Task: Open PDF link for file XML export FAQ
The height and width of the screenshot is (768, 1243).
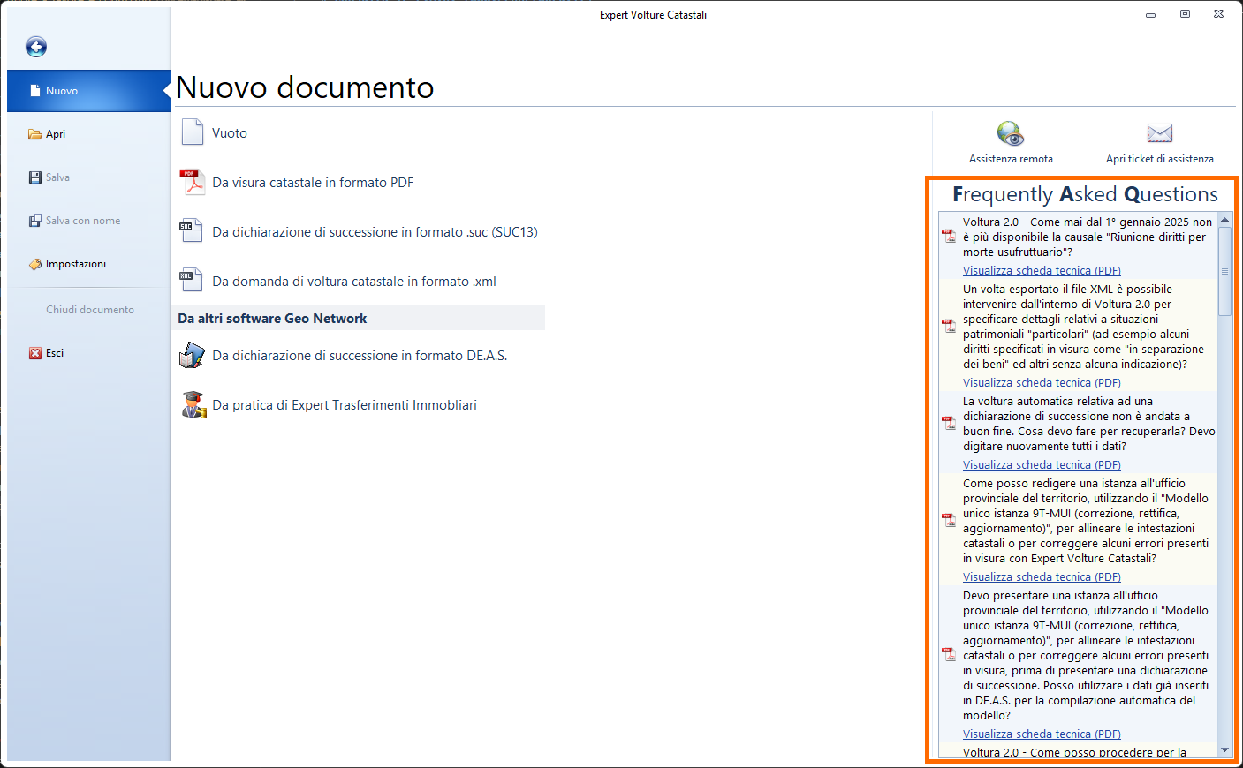Action: [1042, 383]
